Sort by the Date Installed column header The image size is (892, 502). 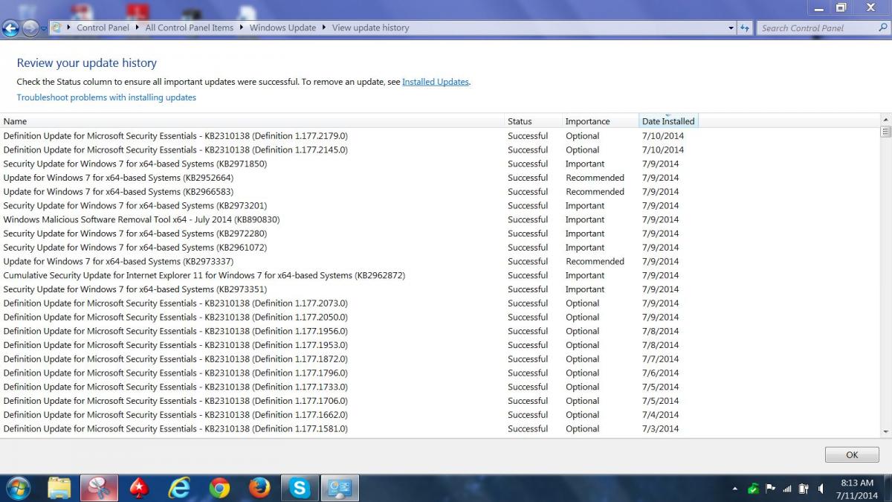(x=668, y=121)
